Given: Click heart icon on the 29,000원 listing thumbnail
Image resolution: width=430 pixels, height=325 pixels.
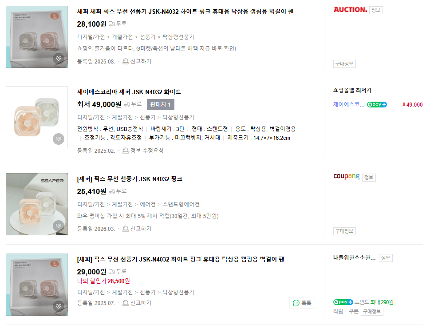Looking at the screenshot, I should coord(59,306).
